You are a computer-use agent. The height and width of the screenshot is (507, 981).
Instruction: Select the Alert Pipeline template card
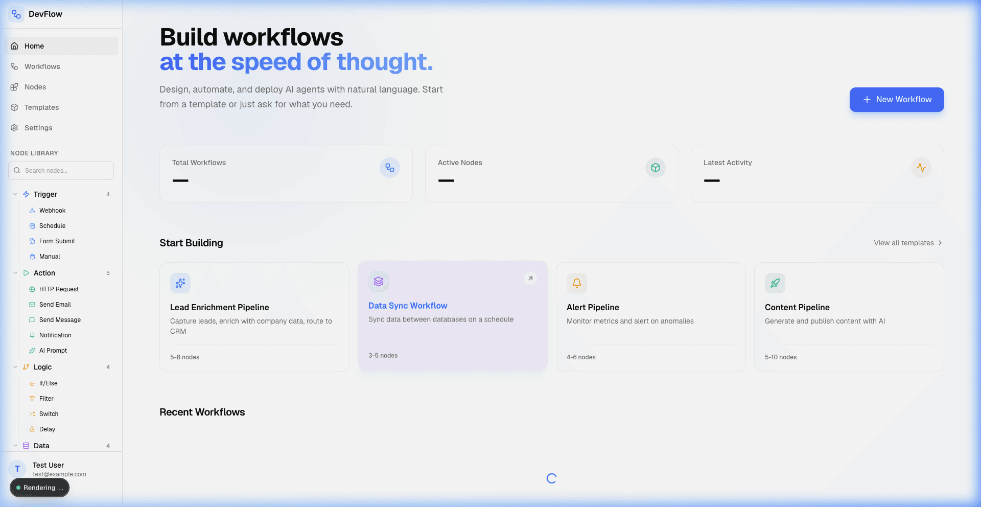pos(650,317)
